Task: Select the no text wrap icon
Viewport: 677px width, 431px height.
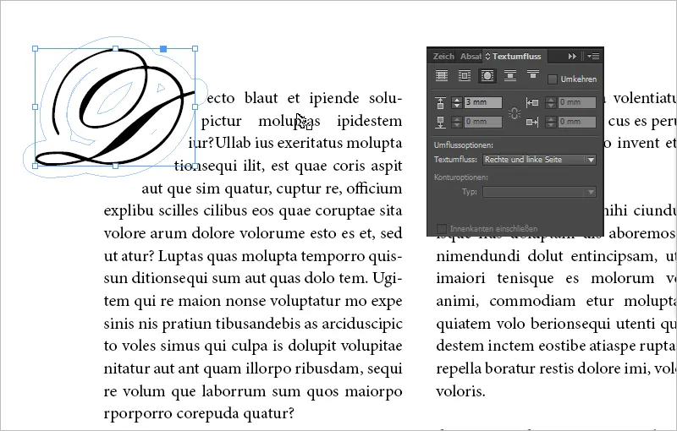Action: [441, 76]
